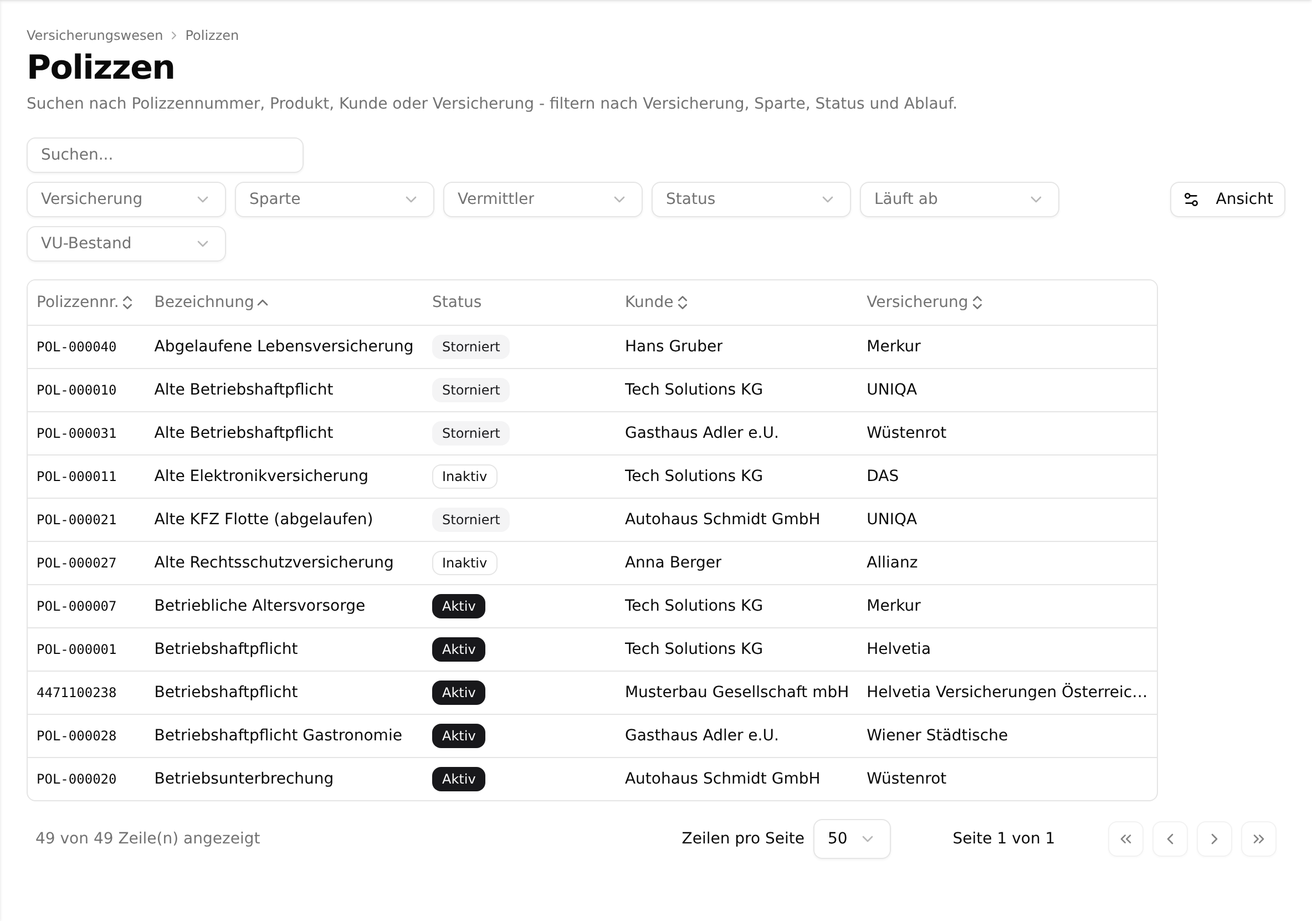Open the Ansicht view options

coord(1227,199)
